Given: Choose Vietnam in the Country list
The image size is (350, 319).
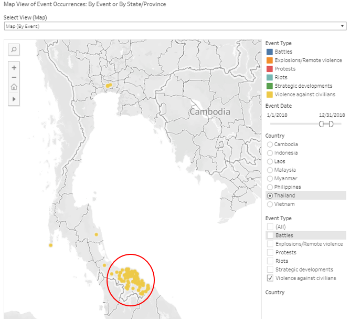Looking at the screenshot, I should click(x=270, y=204).
